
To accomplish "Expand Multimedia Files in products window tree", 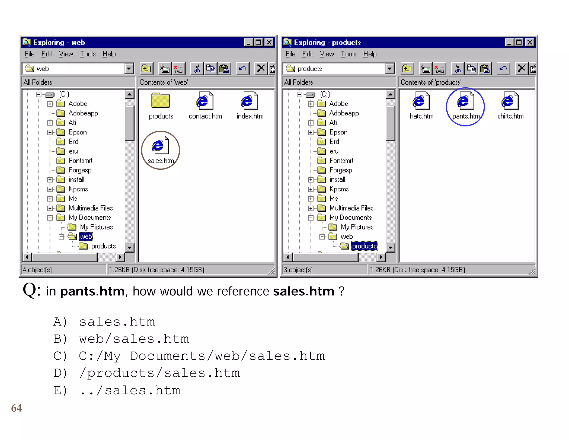I will [x=311, y=208].
